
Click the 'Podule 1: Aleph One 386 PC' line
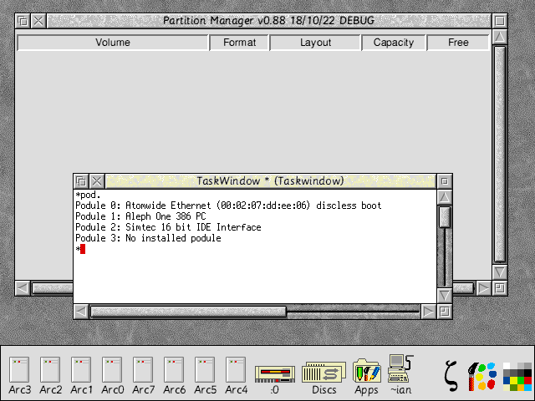tap(140, 216)
